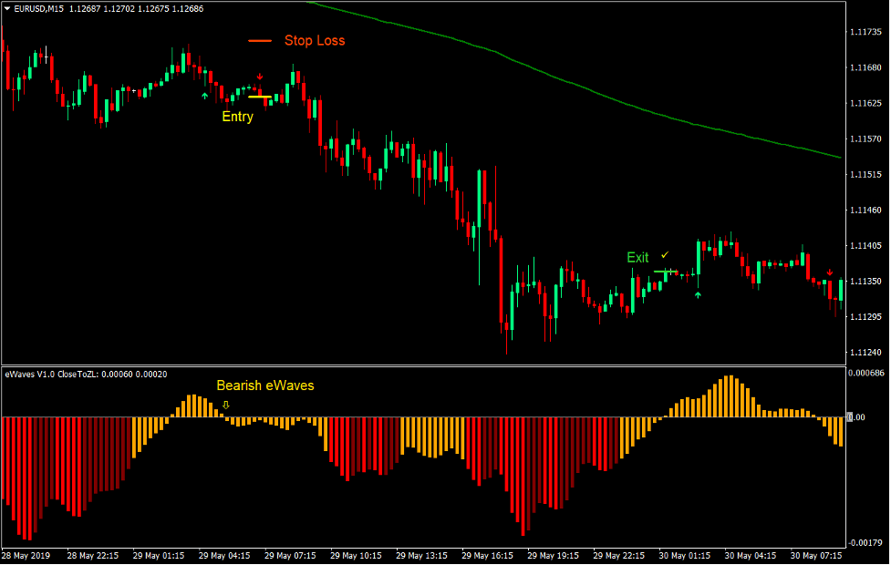Click the tallest orange histogram bar peak

coord(730,378)
